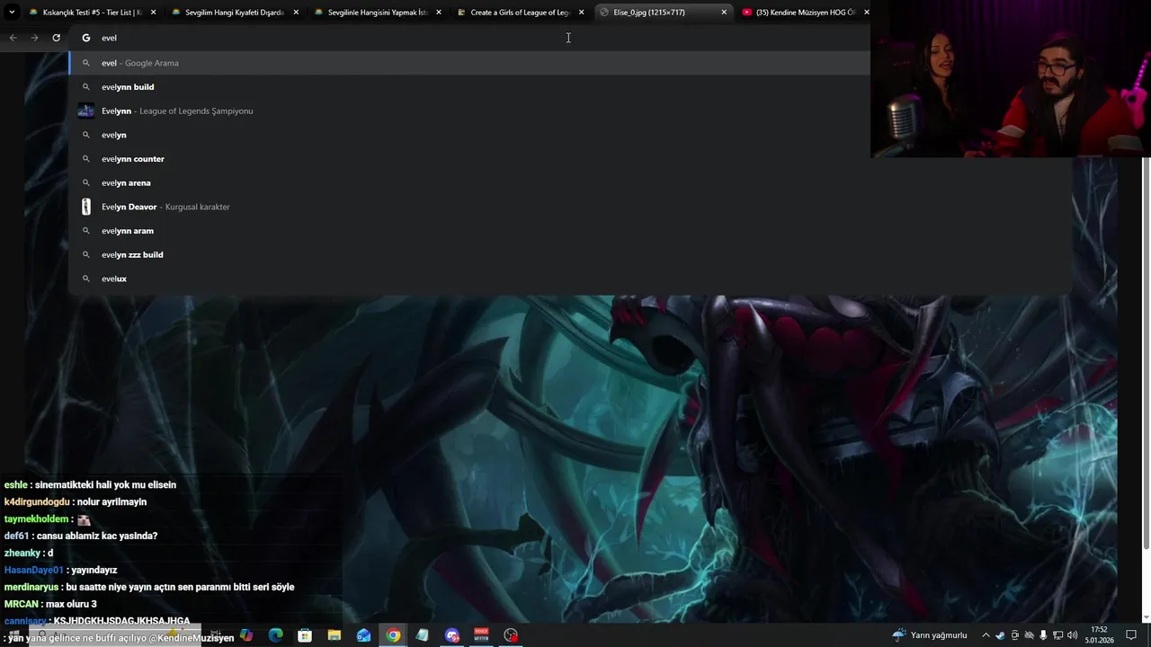Open the recording app with red dot
The height and width of the screenshot is (647, 1151).
coord(511,635)
